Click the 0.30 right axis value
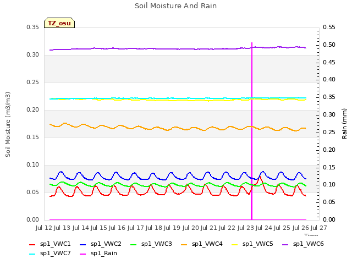This screenshot has width=352, height=264. 329,115
